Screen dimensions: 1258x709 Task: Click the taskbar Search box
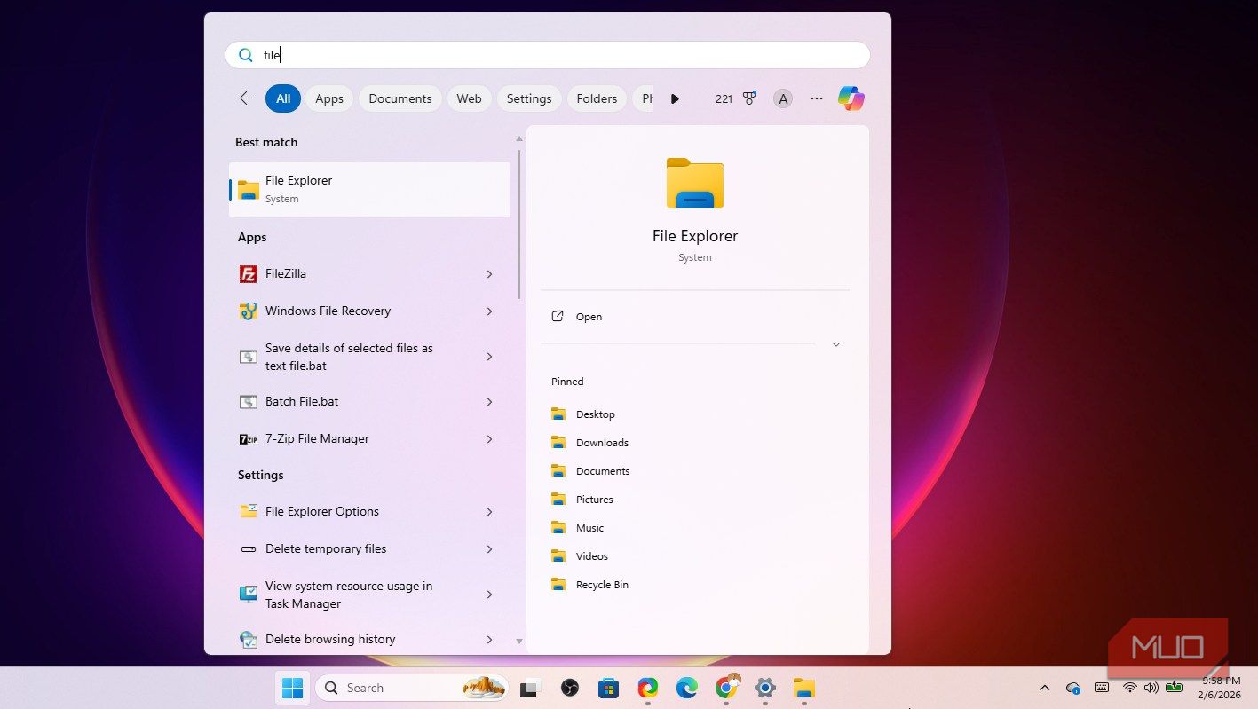pyautogui.click(x=412, y=688)
